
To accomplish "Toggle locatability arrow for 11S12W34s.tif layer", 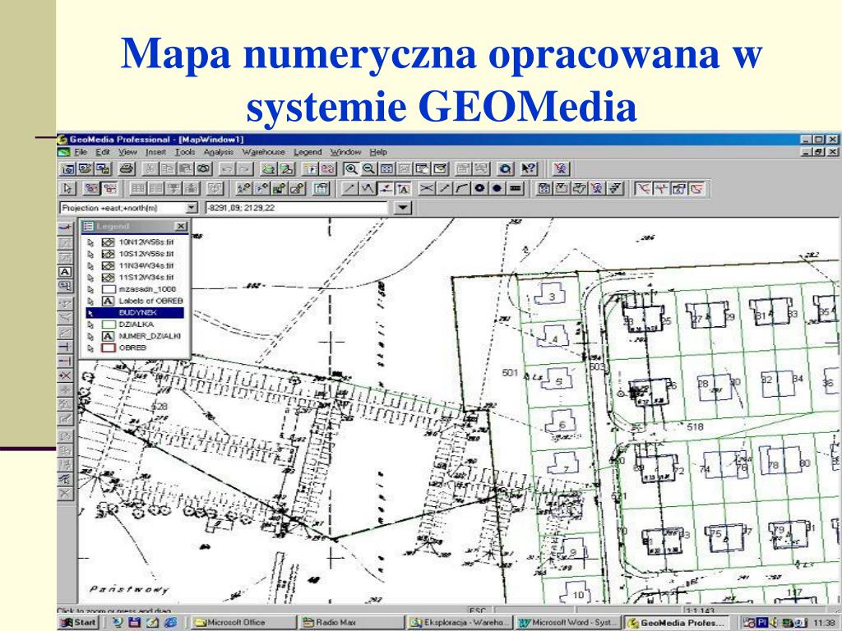I will (x=90, y=278).
